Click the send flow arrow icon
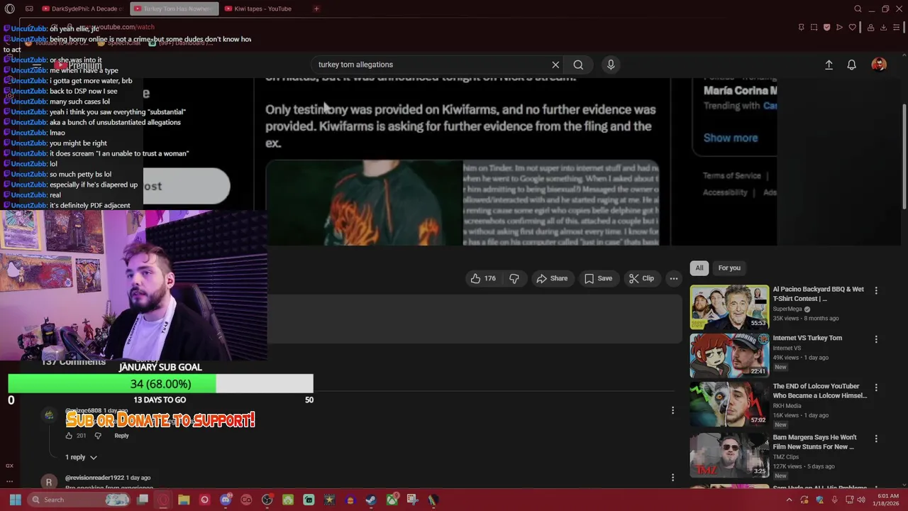The image size is (908, 511). [x=839, y=27]
